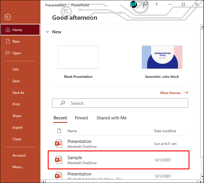The height and width of the screenshot is (183, 204).
Task: Click the PowerPoint icon of Sunday's Presentation
Action: 58,143
